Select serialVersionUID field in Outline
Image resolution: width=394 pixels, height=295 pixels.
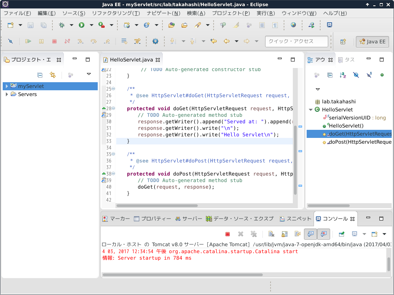pyautogui.click(x=354, y=118)
